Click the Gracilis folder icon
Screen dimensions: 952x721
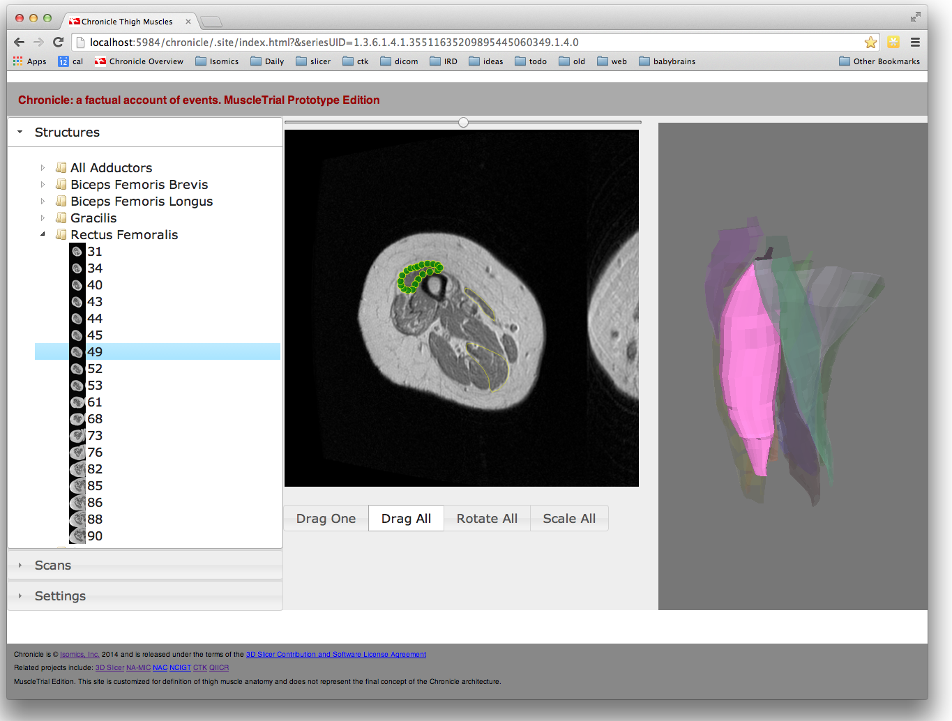coord(61,218)
